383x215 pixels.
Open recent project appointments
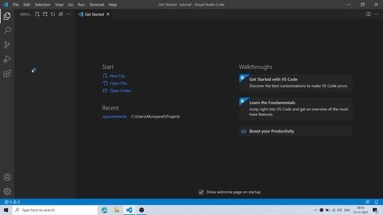point(114,116)
